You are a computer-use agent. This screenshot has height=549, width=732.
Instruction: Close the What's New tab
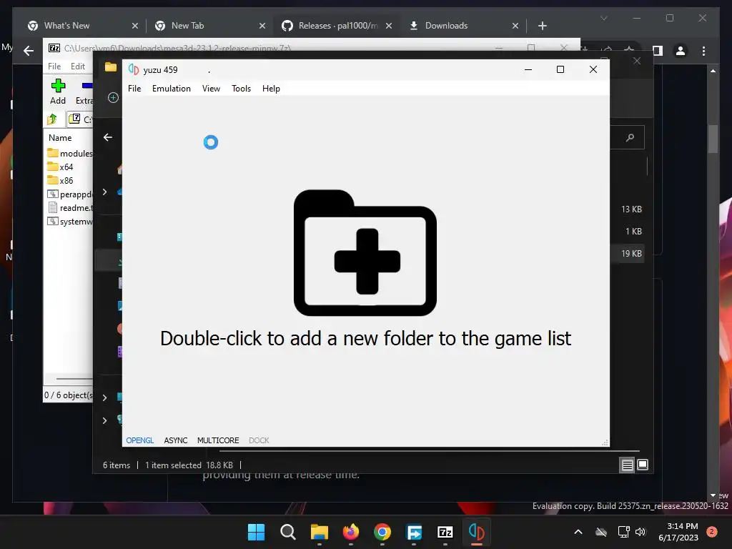(x=135, y=26)
